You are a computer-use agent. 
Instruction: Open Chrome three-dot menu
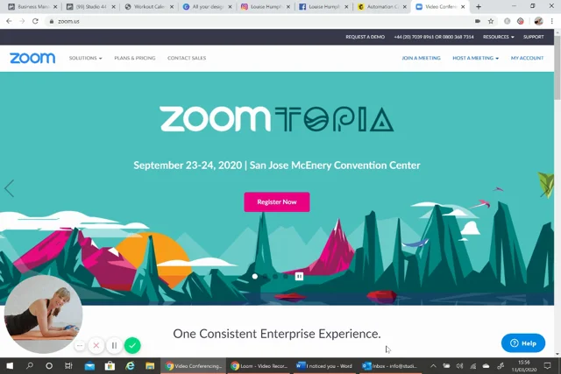[552, 21]
